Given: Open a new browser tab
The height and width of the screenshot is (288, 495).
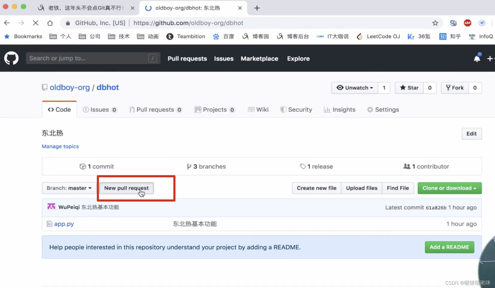Looking at the screenshot, I should [x=257, y=8].
